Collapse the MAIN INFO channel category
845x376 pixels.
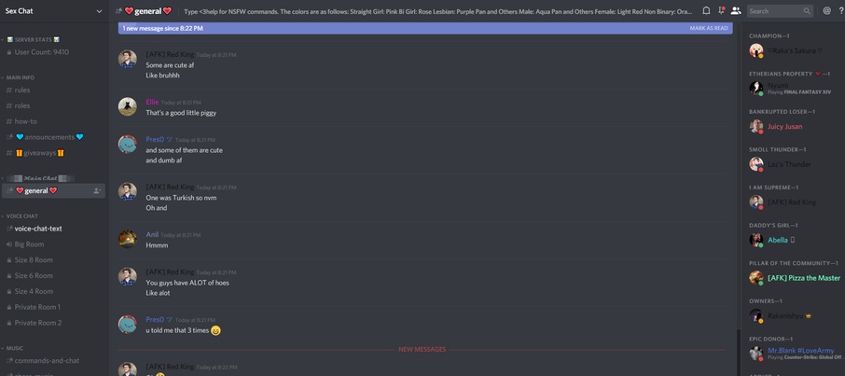[21, 77]
